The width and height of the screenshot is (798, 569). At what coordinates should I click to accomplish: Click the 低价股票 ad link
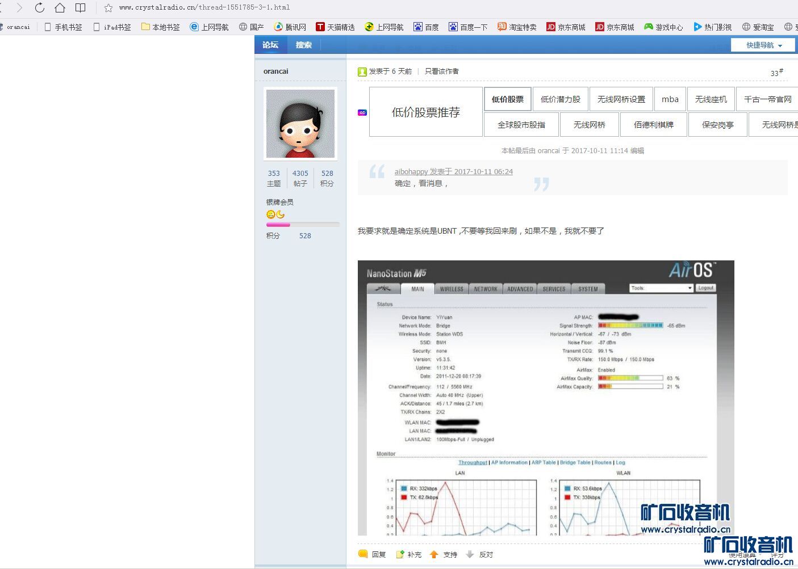508,99
